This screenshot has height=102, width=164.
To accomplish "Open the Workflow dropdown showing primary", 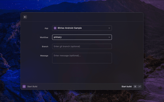I will click(x=82, y=37).
